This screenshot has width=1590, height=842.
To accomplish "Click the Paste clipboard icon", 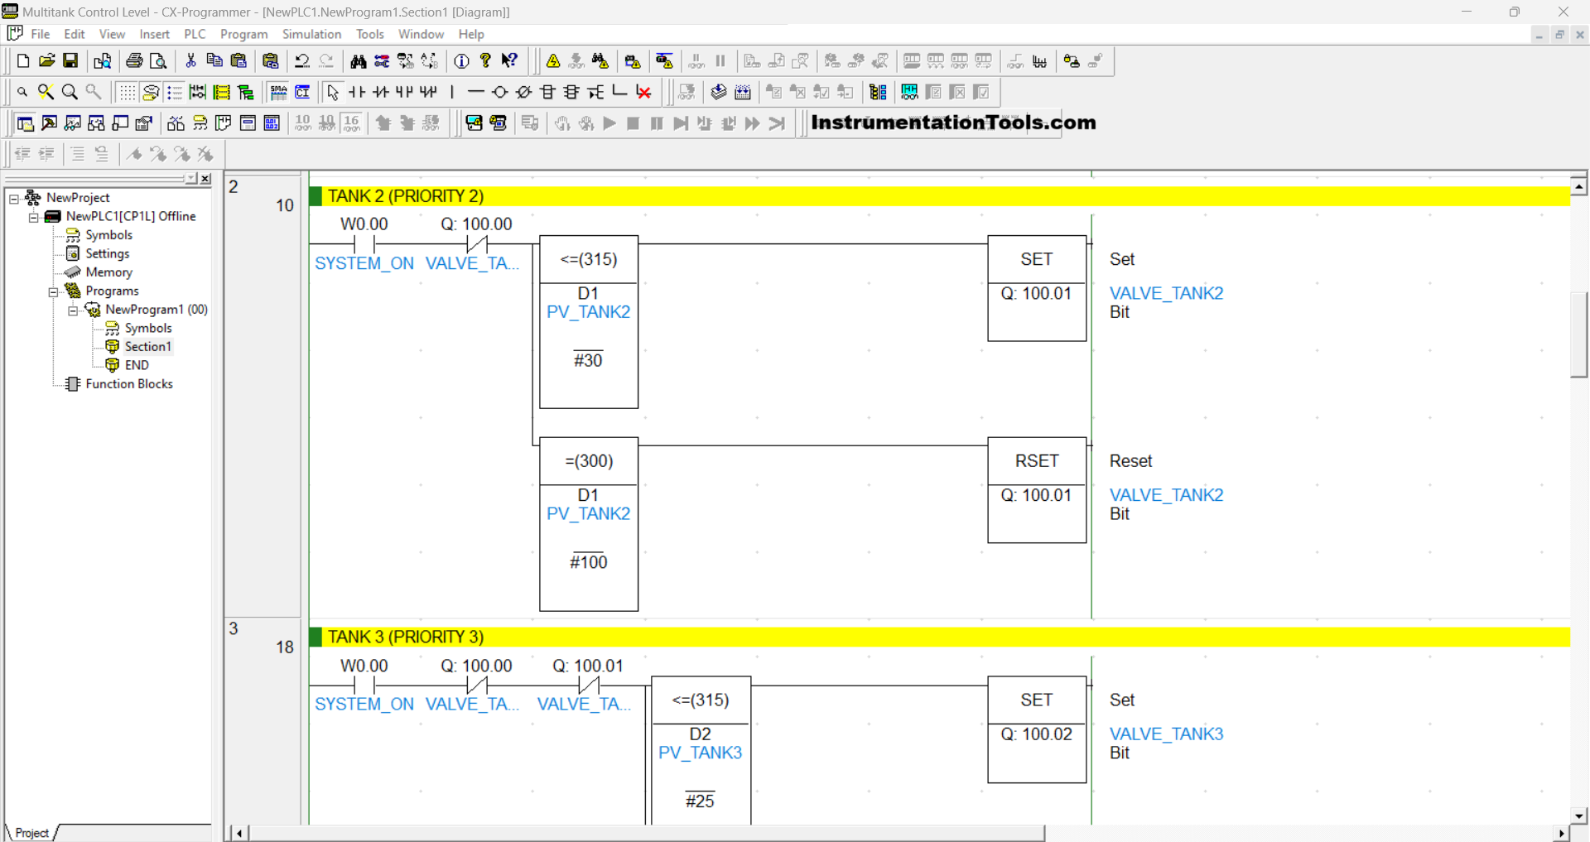I will point(238,61).
